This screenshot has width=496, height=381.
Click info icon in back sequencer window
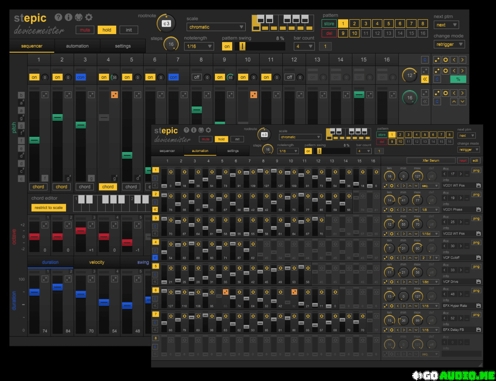[x=68, y=17]
